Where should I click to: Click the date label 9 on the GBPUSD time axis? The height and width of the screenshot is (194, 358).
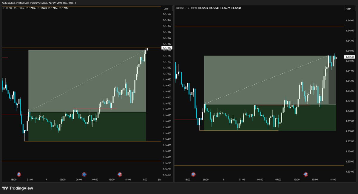point(224,180)
